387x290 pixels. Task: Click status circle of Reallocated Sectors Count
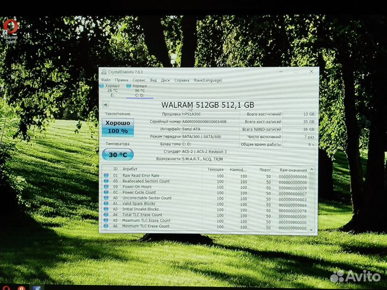[x=106, y=181]
